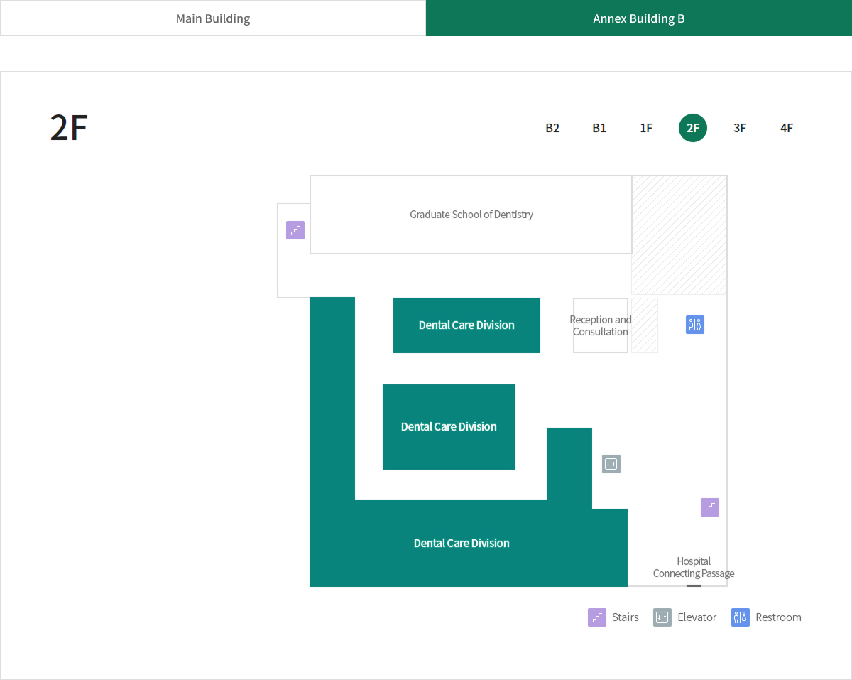Screen dimensions: 852x680
Task: Select the active 2F floor button
Action: 693,128
